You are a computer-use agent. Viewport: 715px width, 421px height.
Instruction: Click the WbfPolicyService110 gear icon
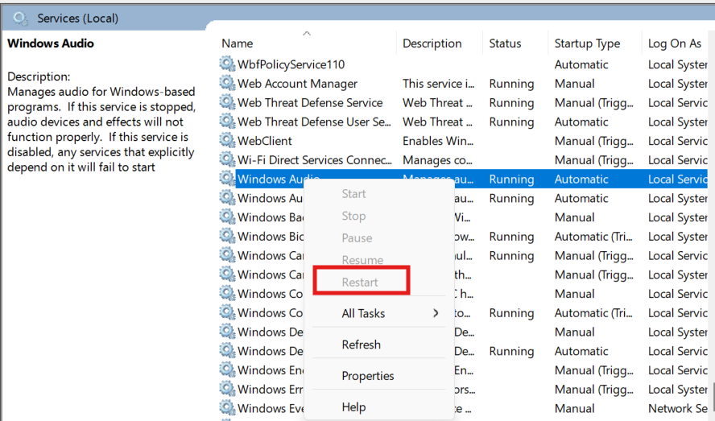coord(226,64)
